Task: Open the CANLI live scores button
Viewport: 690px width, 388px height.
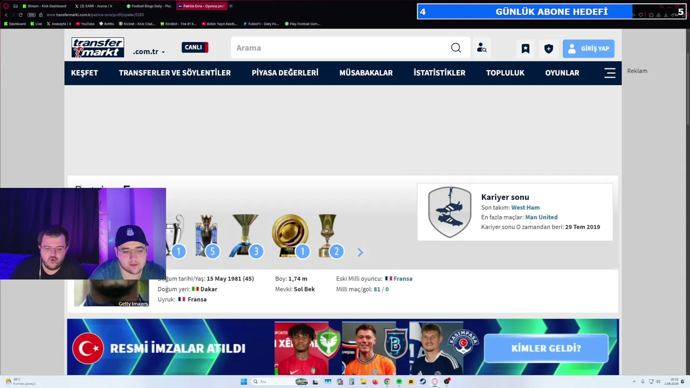Action: point(195,47)
